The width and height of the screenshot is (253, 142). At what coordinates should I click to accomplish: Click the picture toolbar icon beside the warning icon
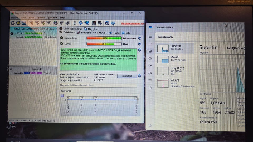[24, 23]
